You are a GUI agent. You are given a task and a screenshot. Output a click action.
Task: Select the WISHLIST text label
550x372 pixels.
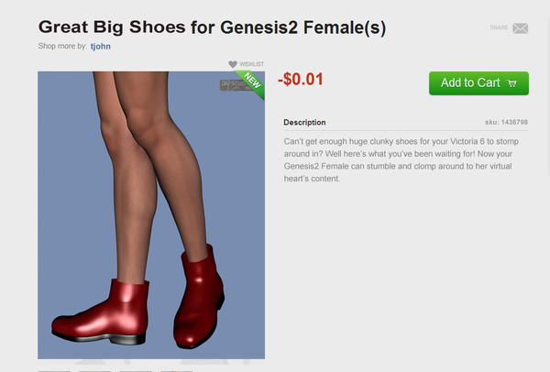coord(251,64)
